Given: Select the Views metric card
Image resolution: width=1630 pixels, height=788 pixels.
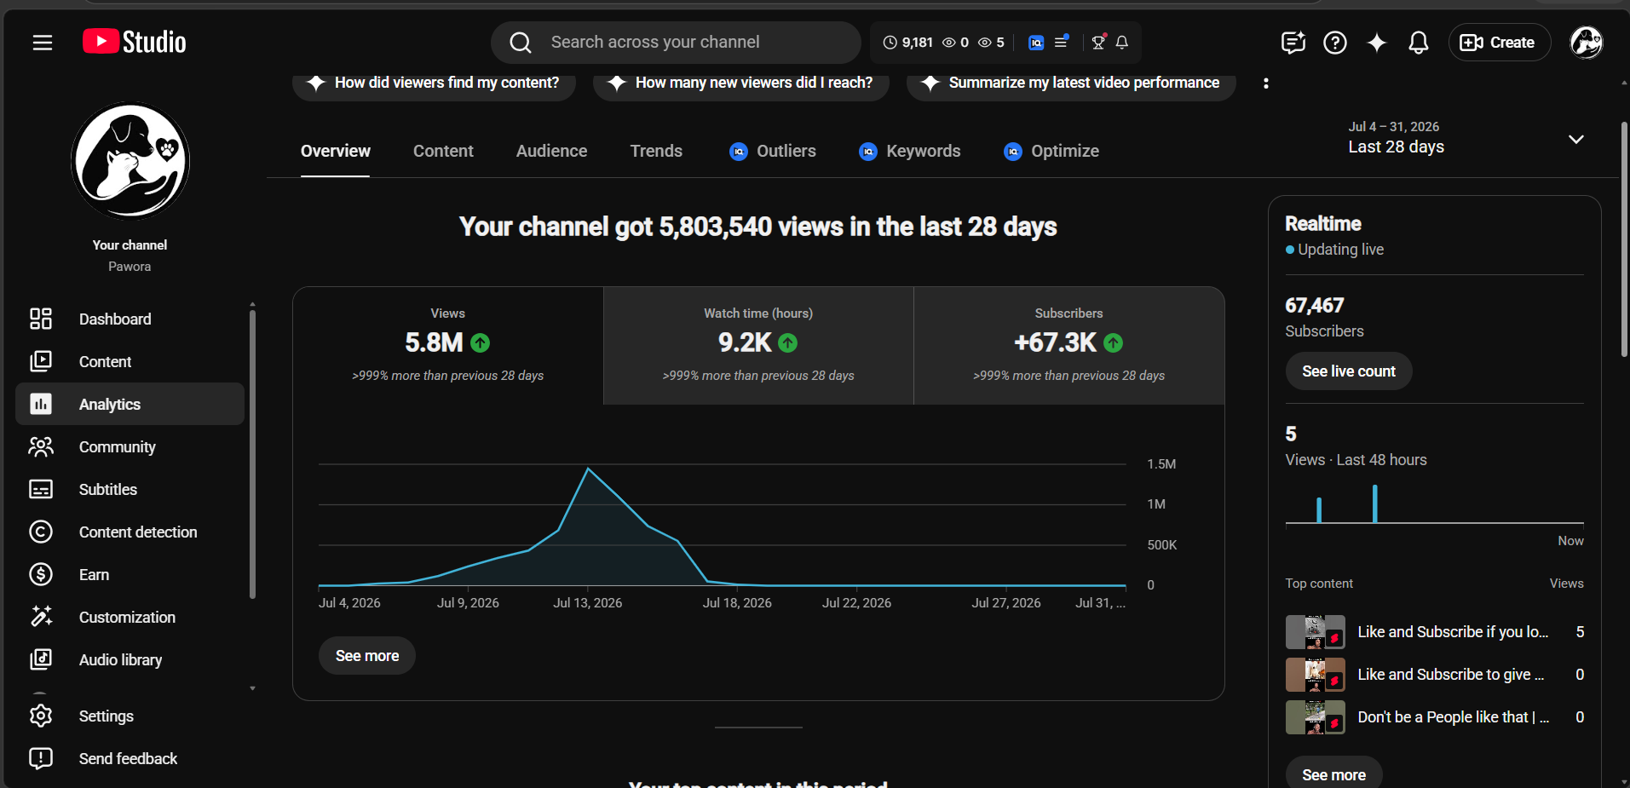Looking at the screenshot, I should point(448,346).
